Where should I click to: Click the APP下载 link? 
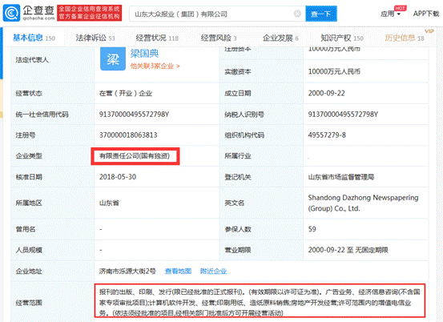(425, 14)
